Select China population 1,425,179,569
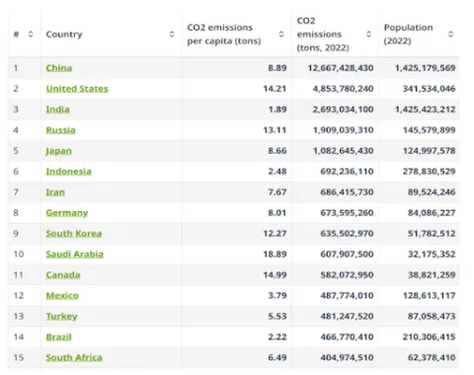Viewport: 474px width, 375px height. point(426,68)
